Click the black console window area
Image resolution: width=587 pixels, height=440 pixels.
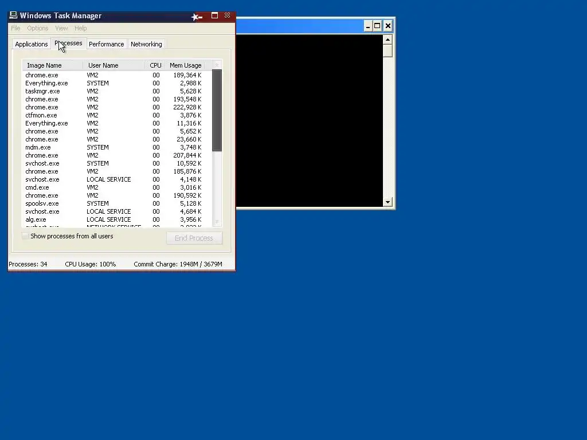310,120
